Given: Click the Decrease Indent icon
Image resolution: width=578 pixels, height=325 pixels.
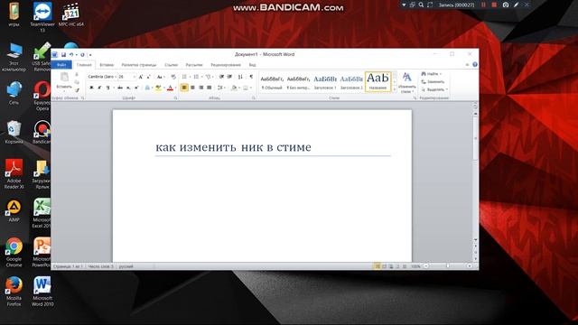Looking at the screenshot, I should tap(221, 77).
